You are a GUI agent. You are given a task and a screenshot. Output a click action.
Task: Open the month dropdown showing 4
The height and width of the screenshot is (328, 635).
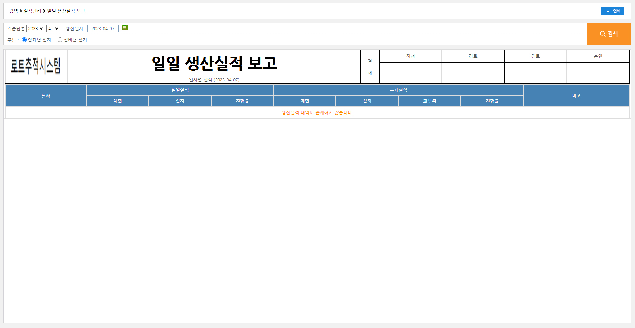click(x=53, y=28)
